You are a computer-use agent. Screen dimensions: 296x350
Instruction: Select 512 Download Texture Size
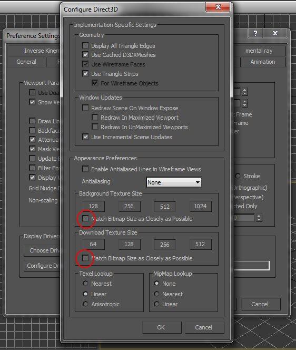[200, 244]
